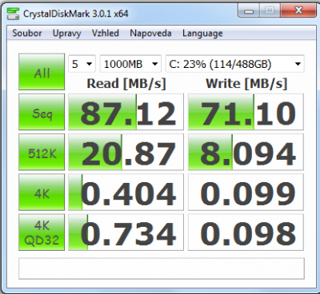Open the Napoveda menu
The width and height of the screenshot is (320, 294).
click(x=150, y=34)
